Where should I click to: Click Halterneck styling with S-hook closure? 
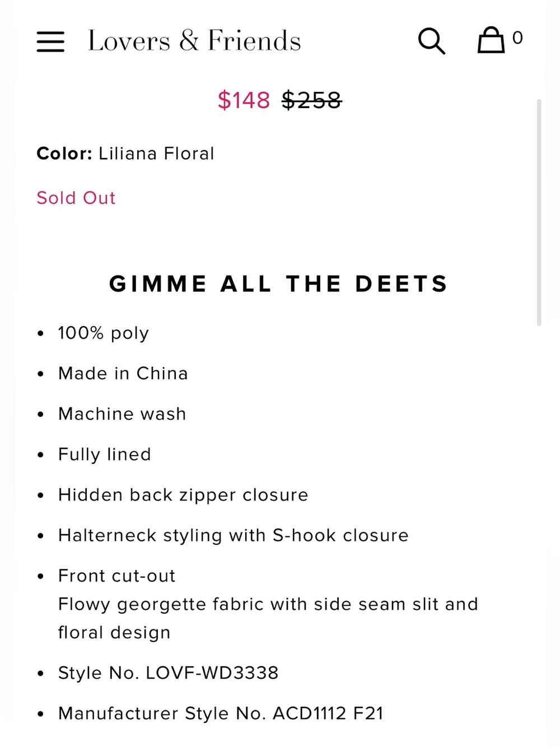(x=234, y=535)
